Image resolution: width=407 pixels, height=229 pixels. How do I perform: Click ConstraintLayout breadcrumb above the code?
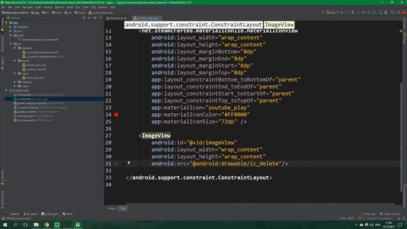click(193, 25)
